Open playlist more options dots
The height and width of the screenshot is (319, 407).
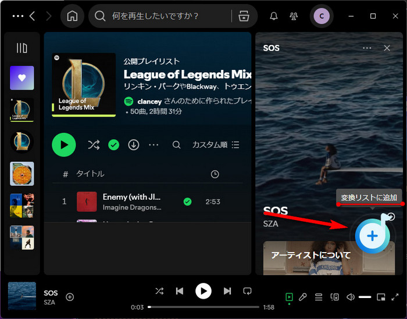coord(153,145)
